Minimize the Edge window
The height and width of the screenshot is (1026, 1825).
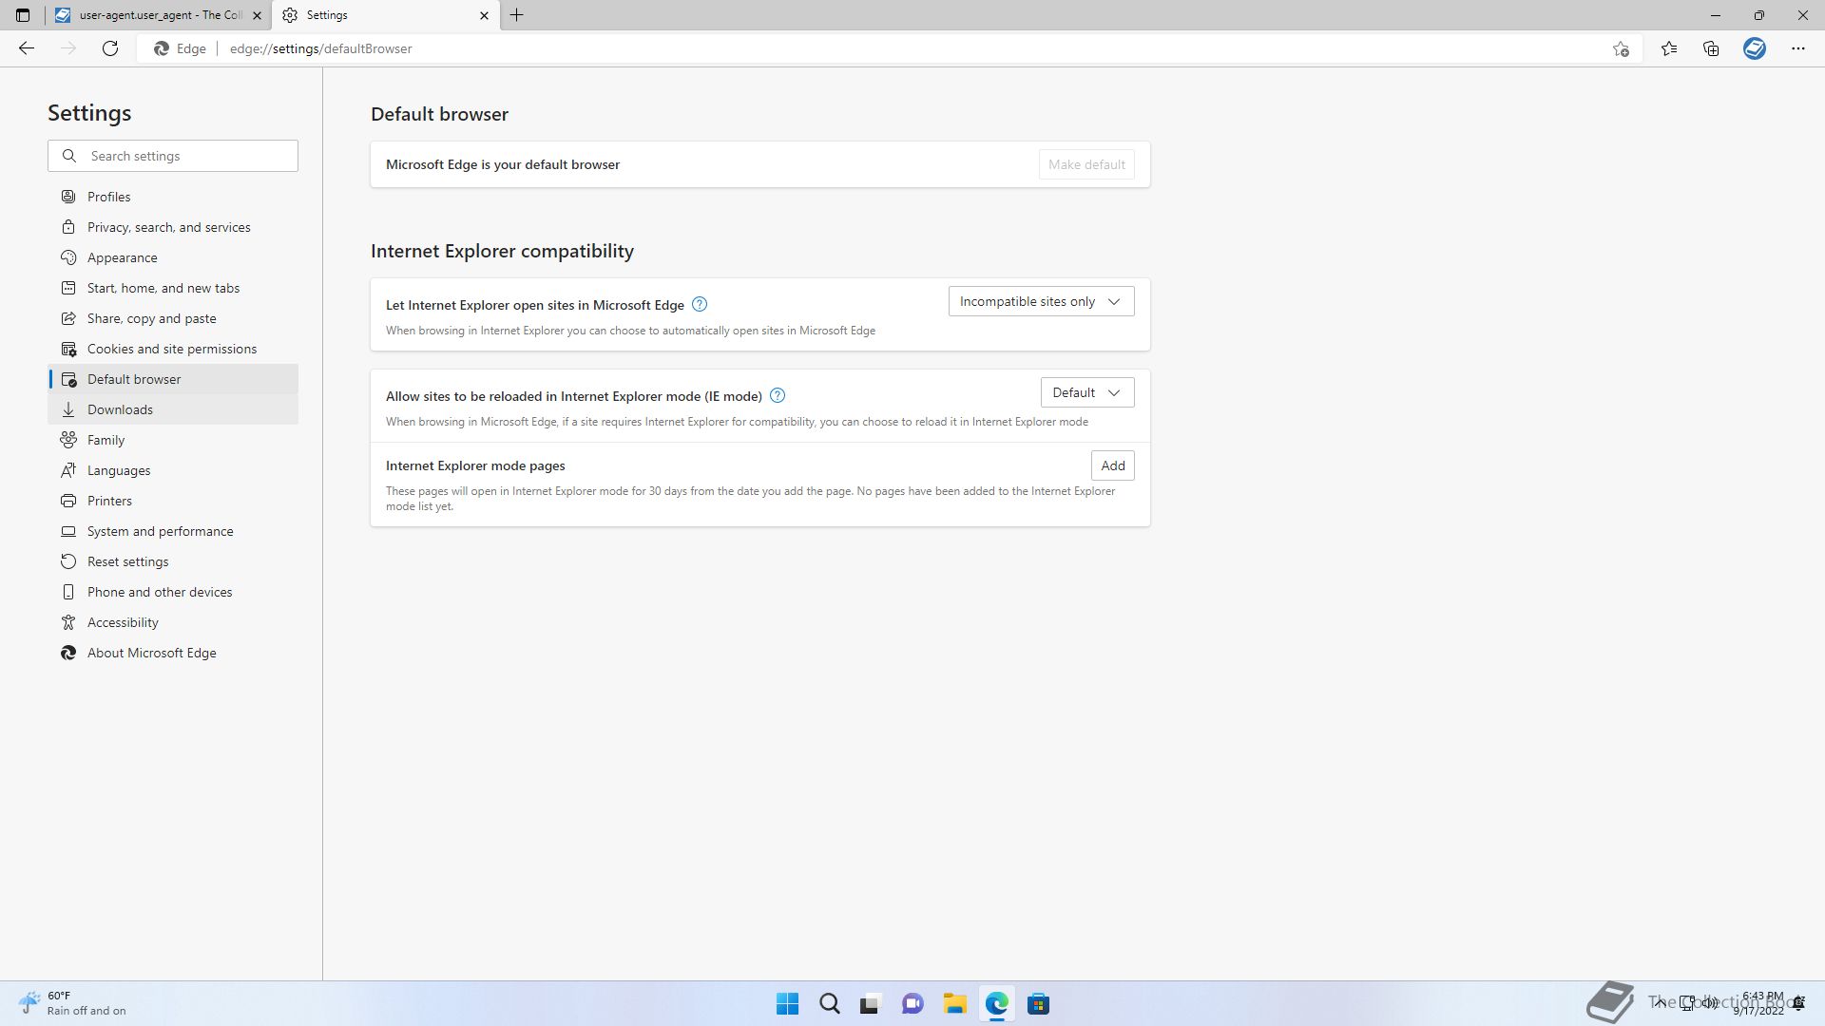click(x=1716, y=15)
